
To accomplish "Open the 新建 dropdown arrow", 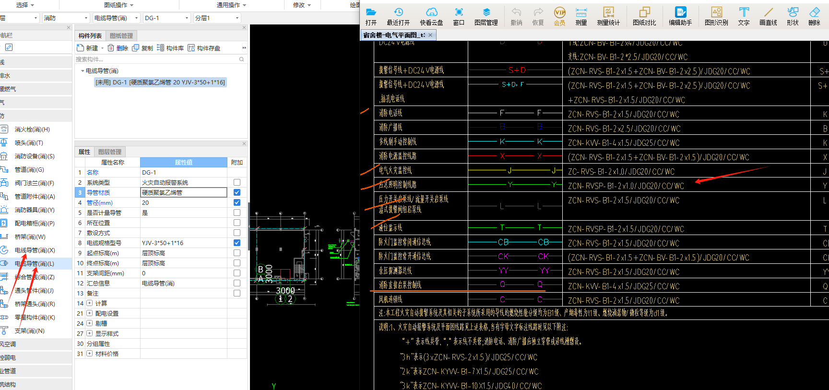I will point(102,48).
